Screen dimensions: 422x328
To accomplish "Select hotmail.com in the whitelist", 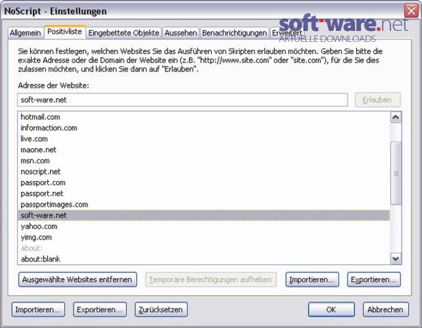I will point(204,117).
